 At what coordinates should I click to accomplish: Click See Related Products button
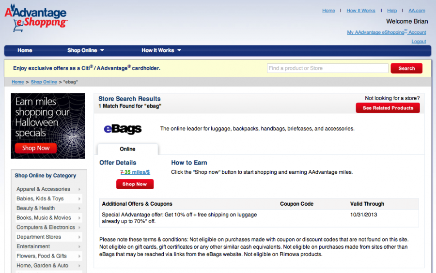pos(388,108)
